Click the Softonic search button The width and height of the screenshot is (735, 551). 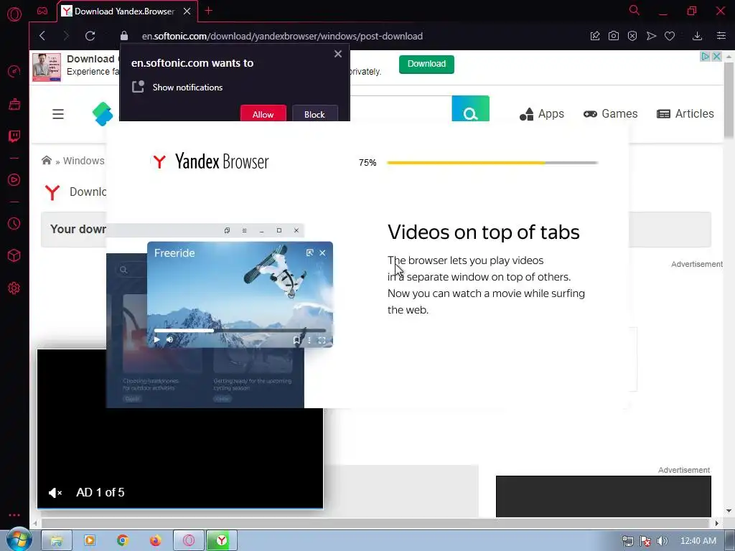tap(471, 109)
